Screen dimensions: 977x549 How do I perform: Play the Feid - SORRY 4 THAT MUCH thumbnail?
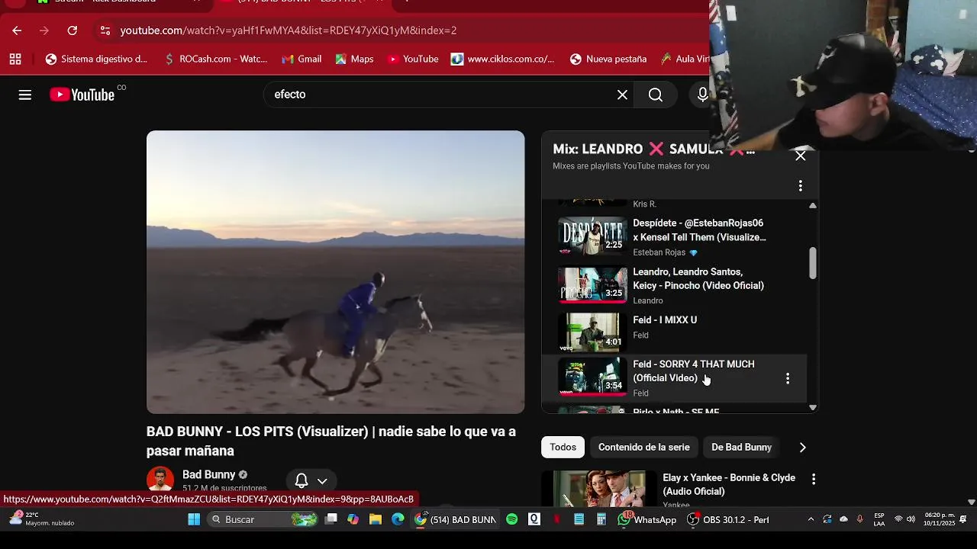592,377
